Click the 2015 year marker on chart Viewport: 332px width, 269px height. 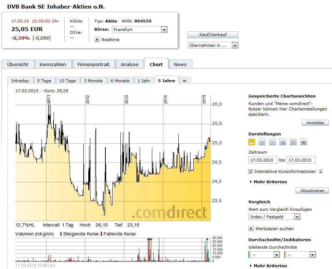pyautogui.click(x=204, y=99)
